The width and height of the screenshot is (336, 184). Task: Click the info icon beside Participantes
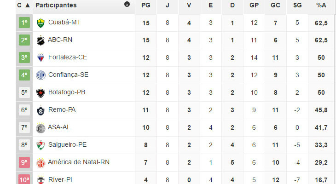[x=127, y=5]
